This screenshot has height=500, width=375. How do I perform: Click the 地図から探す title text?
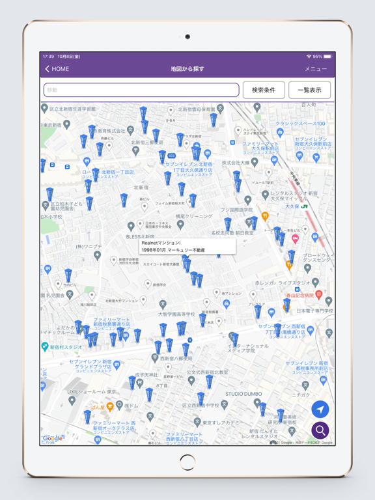(x=187, y=69)
